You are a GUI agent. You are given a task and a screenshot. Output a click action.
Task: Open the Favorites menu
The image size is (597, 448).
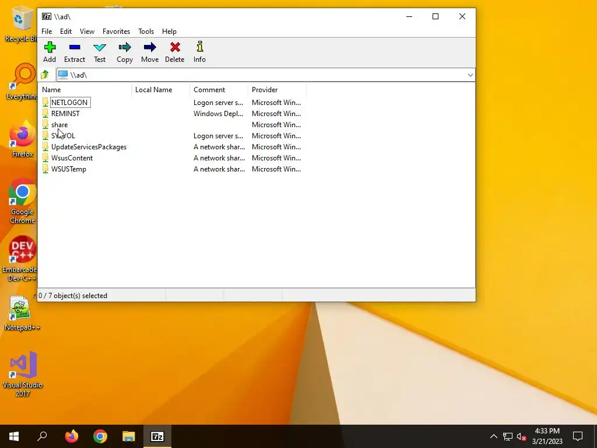[116, 32]
